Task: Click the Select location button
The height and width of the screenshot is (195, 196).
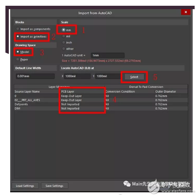Action: tap(134, 77)
